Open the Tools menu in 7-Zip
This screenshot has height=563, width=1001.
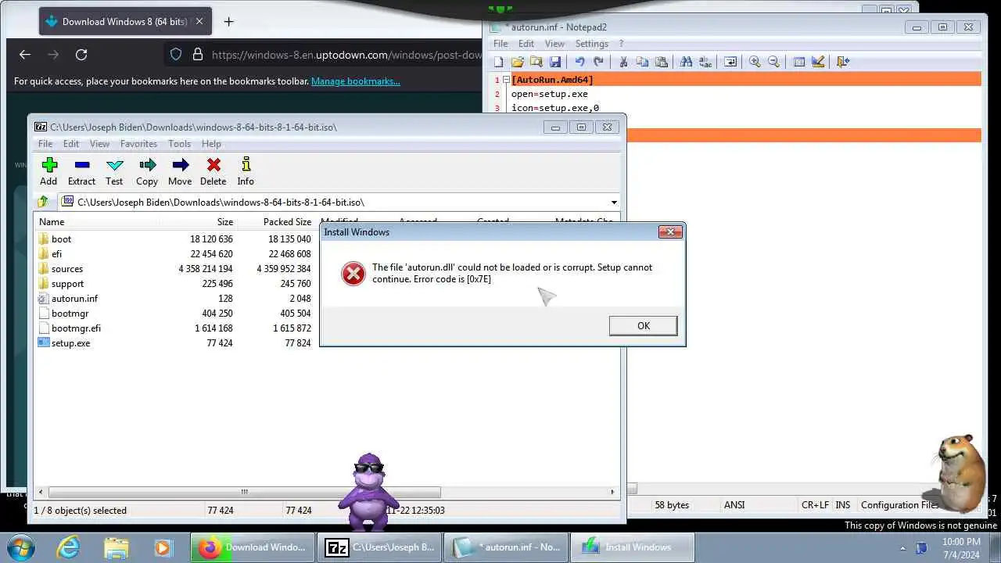click(179, 144)
